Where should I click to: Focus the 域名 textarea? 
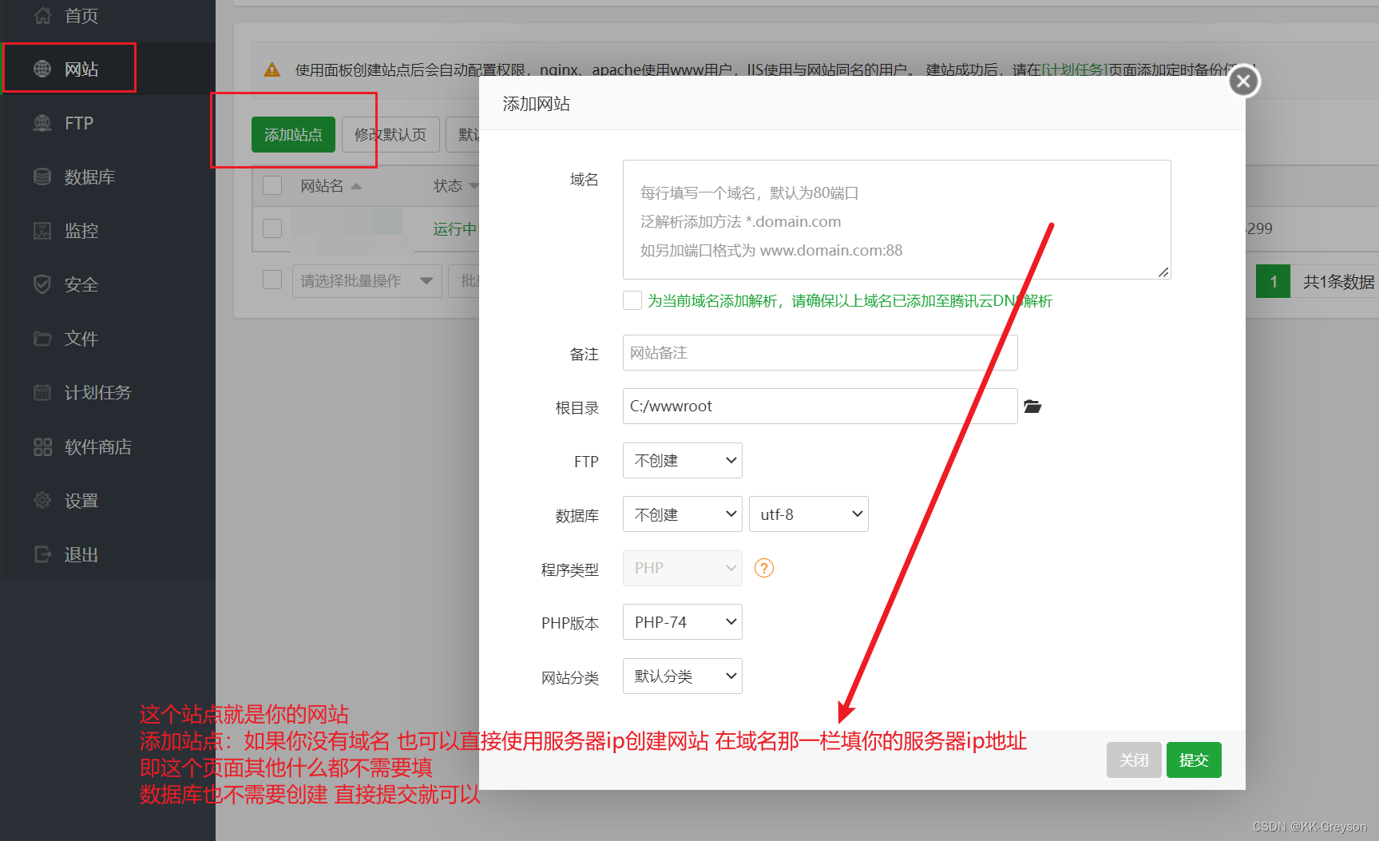coord(897,220)
